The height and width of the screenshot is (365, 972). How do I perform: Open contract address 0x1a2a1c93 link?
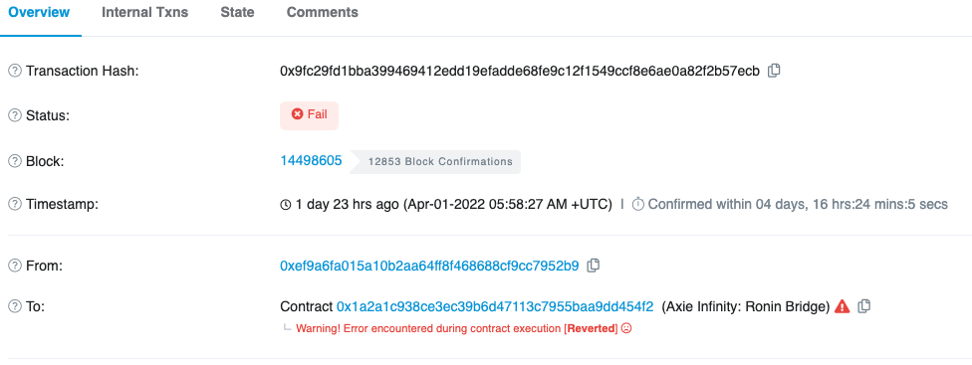[495, 306]
